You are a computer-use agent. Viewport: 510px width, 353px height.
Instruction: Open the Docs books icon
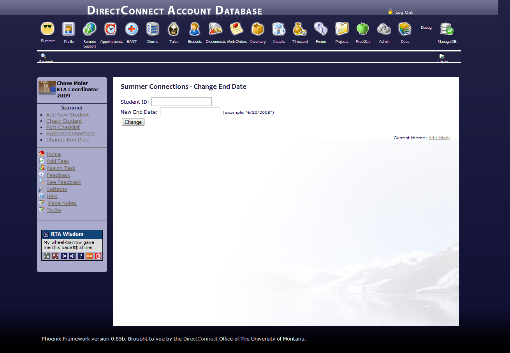click(405, 29)
